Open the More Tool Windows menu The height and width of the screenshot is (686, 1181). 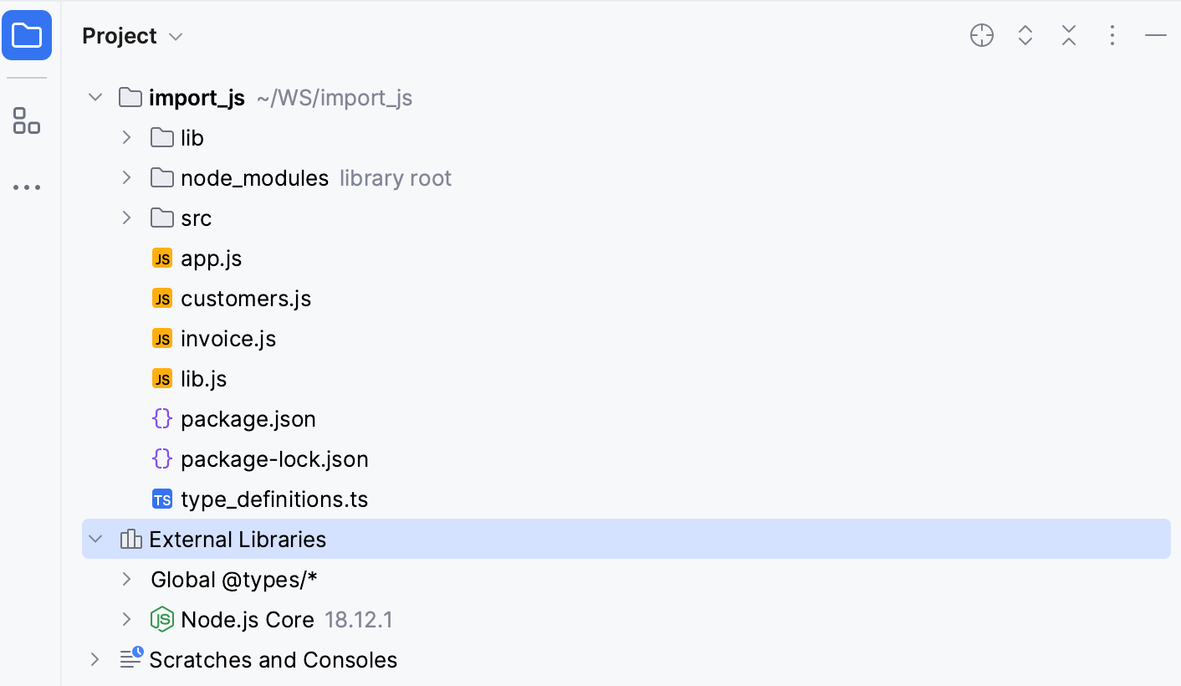tap(27, 186)
